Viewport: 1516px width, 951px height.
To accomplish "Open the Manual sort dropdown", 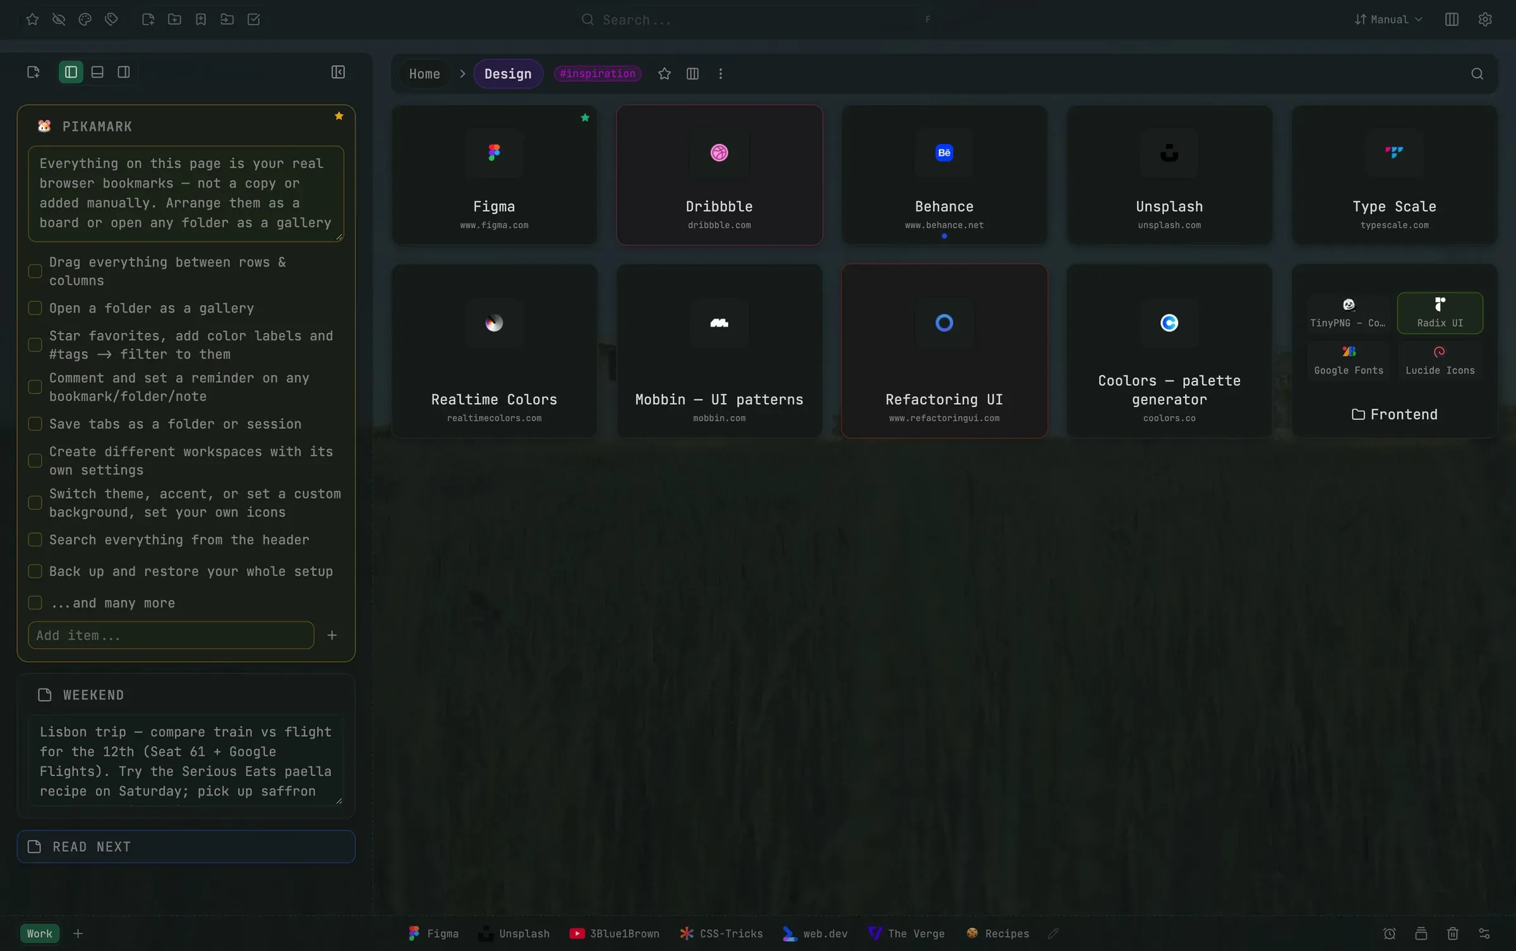I will 1388,20.
